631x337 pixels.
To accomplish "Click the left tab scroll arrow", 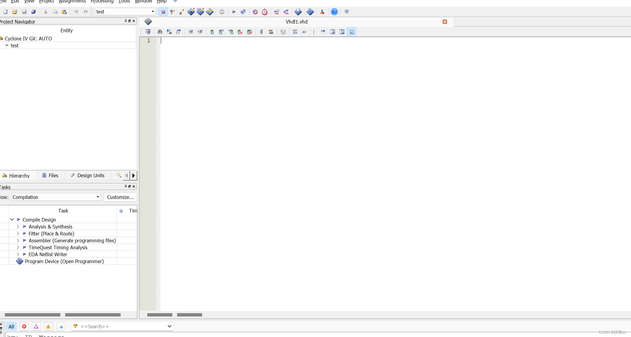I will [x=127, y=175].
